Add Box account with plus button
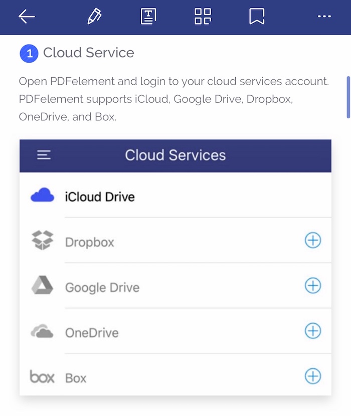Image resolution: width=351 pixels, height=416 pixels. (x=313, y=376)
